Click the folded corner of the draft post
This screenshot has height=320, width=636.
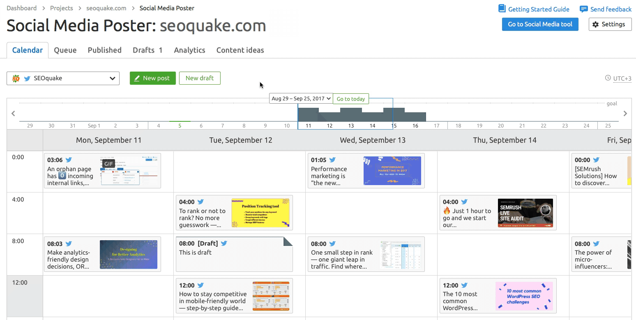(288, 241)
